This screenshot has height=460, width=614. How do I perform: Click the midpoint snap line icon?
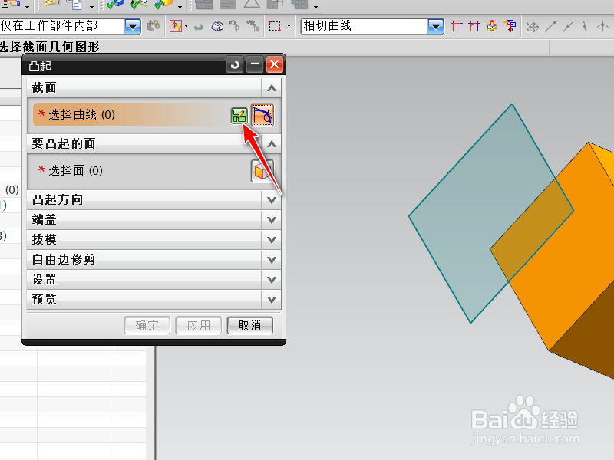(x=568, y=27)
